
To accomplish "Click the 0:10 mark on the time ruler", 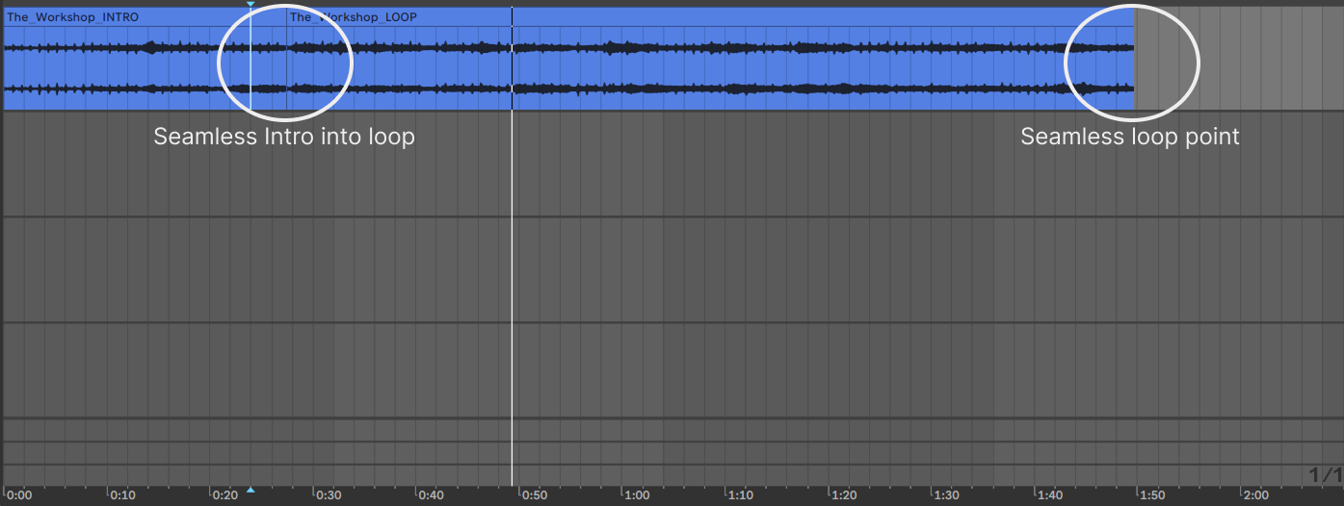I will tap(122, 496).
